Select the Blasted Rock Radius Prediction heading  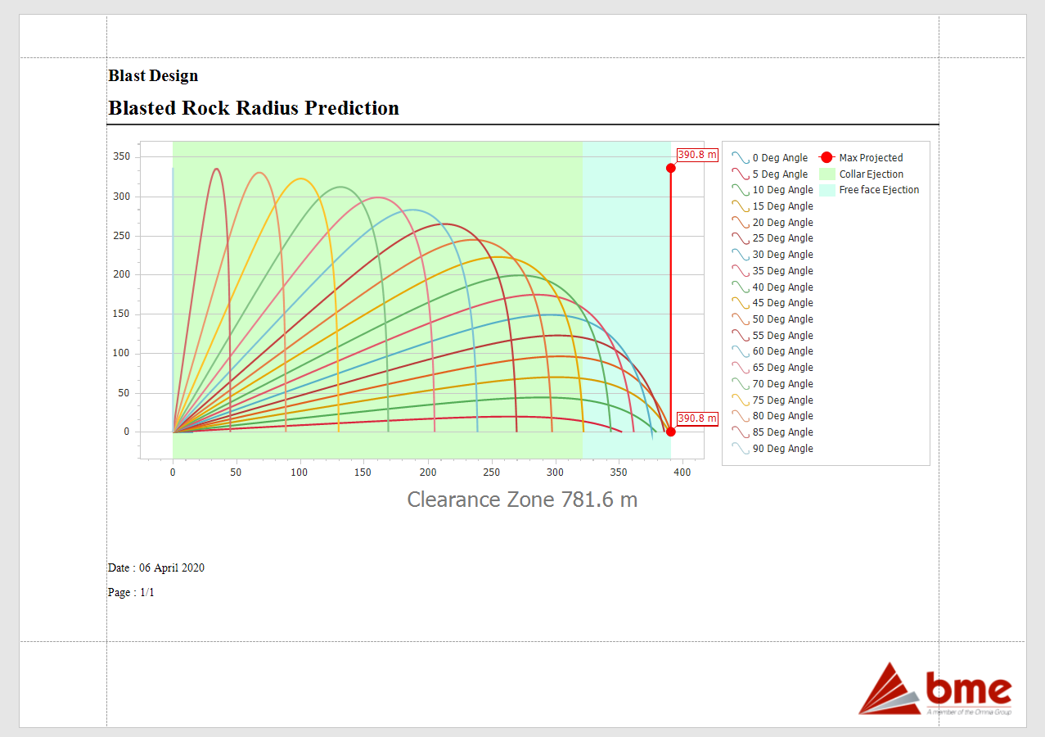[254, 108]
